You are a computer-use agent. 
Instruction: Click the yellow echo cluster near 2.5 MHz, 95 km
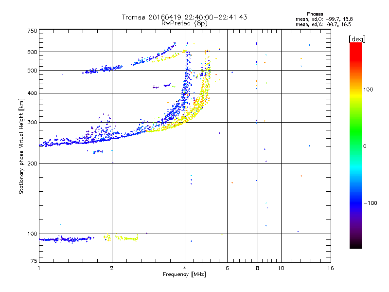click(x=126, y=238)
